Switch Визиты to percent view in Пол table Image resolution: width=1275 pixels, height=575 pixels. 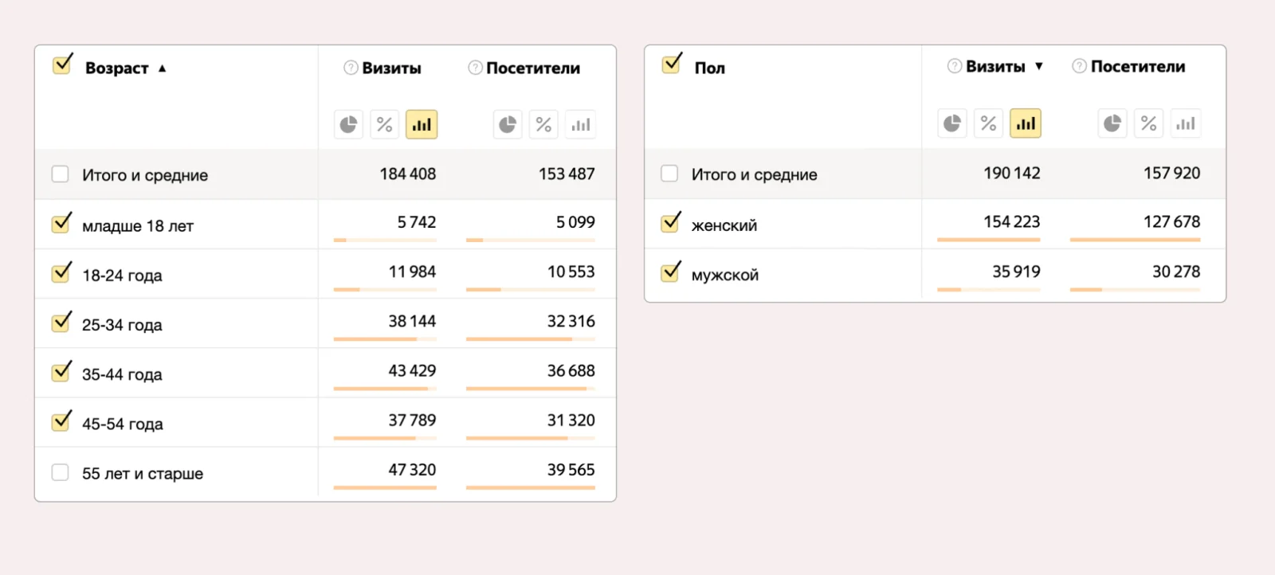click(x=989, y=123)
